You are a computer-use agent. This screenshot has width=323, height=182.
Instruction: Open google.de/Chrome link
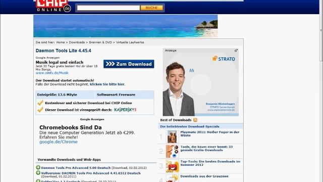[x=59, y=142]
